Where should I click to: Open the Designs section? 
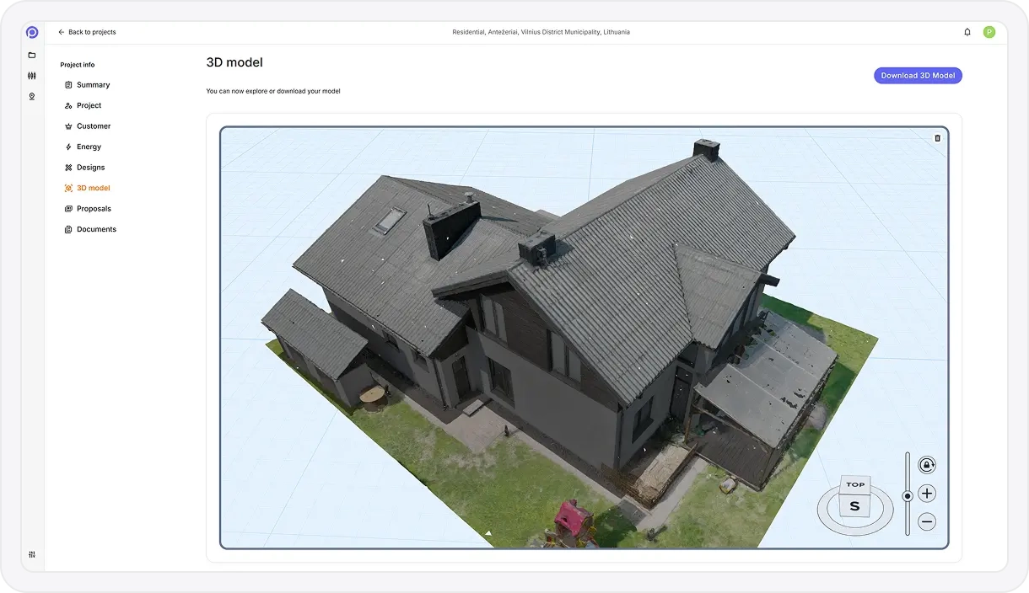(x=90, y=168)
